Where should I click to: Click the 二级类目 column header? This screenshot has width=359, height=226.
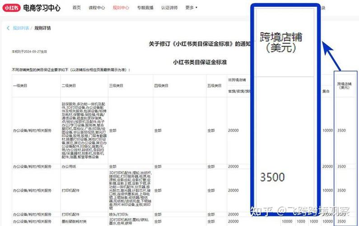69,85
